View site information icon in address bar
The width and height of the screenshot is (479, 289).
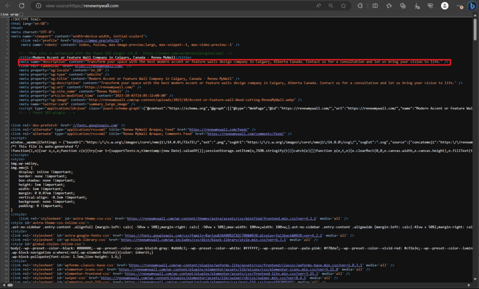[x=38, y=6]
